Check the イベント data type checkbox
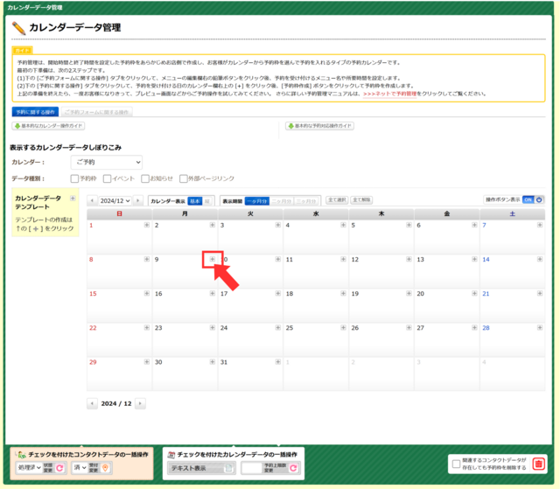 [x=107, y=178]
